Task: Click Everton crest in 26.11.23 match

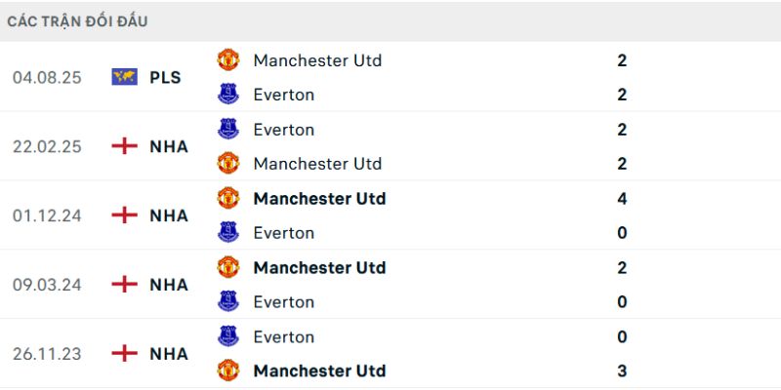Action: coord(228,336)
